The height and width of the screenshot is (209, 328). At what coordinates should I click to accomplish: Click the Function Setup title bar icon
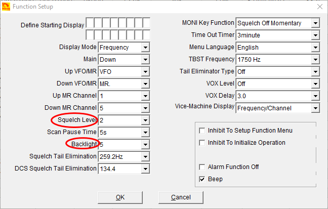pos(6,7)
